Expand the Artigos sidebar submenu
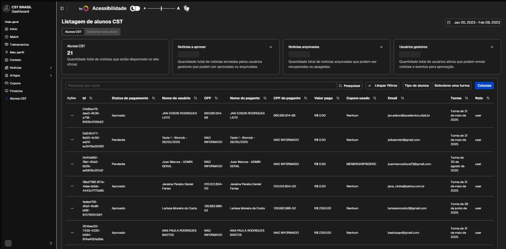 click(x=51, y=75)
